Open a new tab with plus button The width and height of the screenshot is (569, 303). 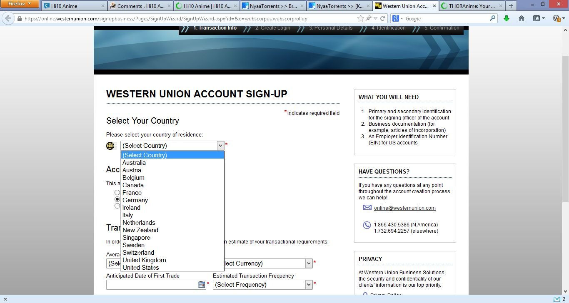coord(511,6)
